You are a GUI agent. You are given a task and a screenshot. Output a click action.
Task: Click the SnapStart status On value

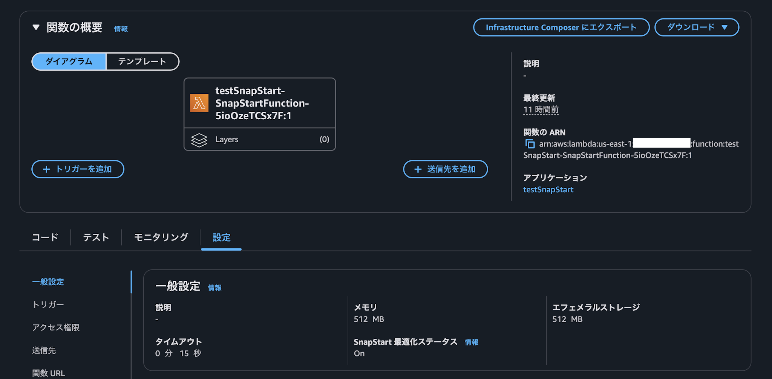pyautogui.click(x=359, y=353)
